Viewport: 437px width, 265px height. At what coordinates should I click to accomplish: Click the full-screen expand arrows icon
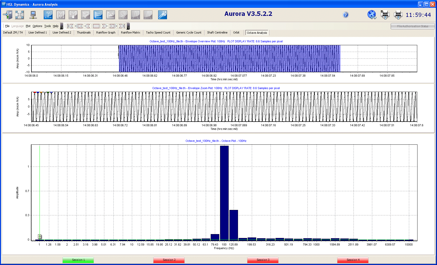pos(20,15)
